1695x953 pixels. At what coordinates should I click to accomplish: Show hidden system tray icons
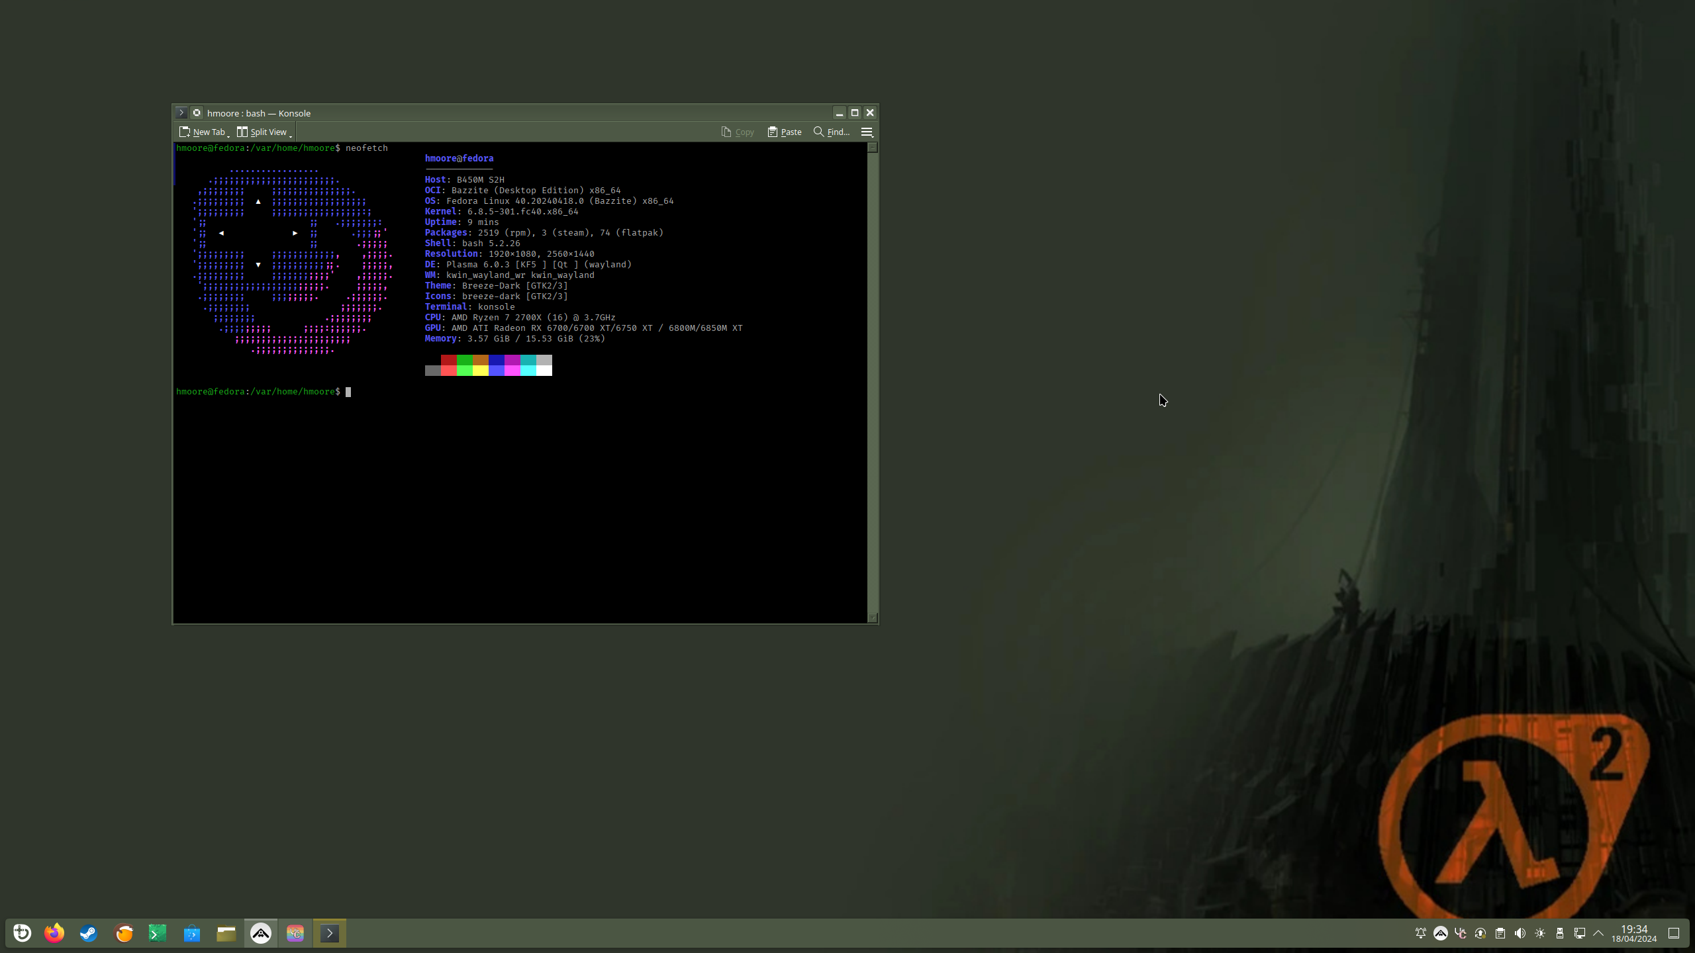click(x=1598, y=933)
